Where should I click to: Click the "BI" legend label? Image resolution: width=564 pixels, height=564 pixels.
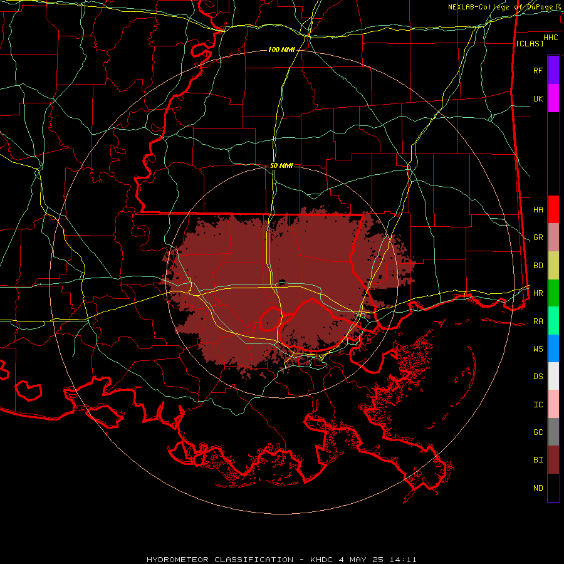pyautogui.click(x=538, y=460)
